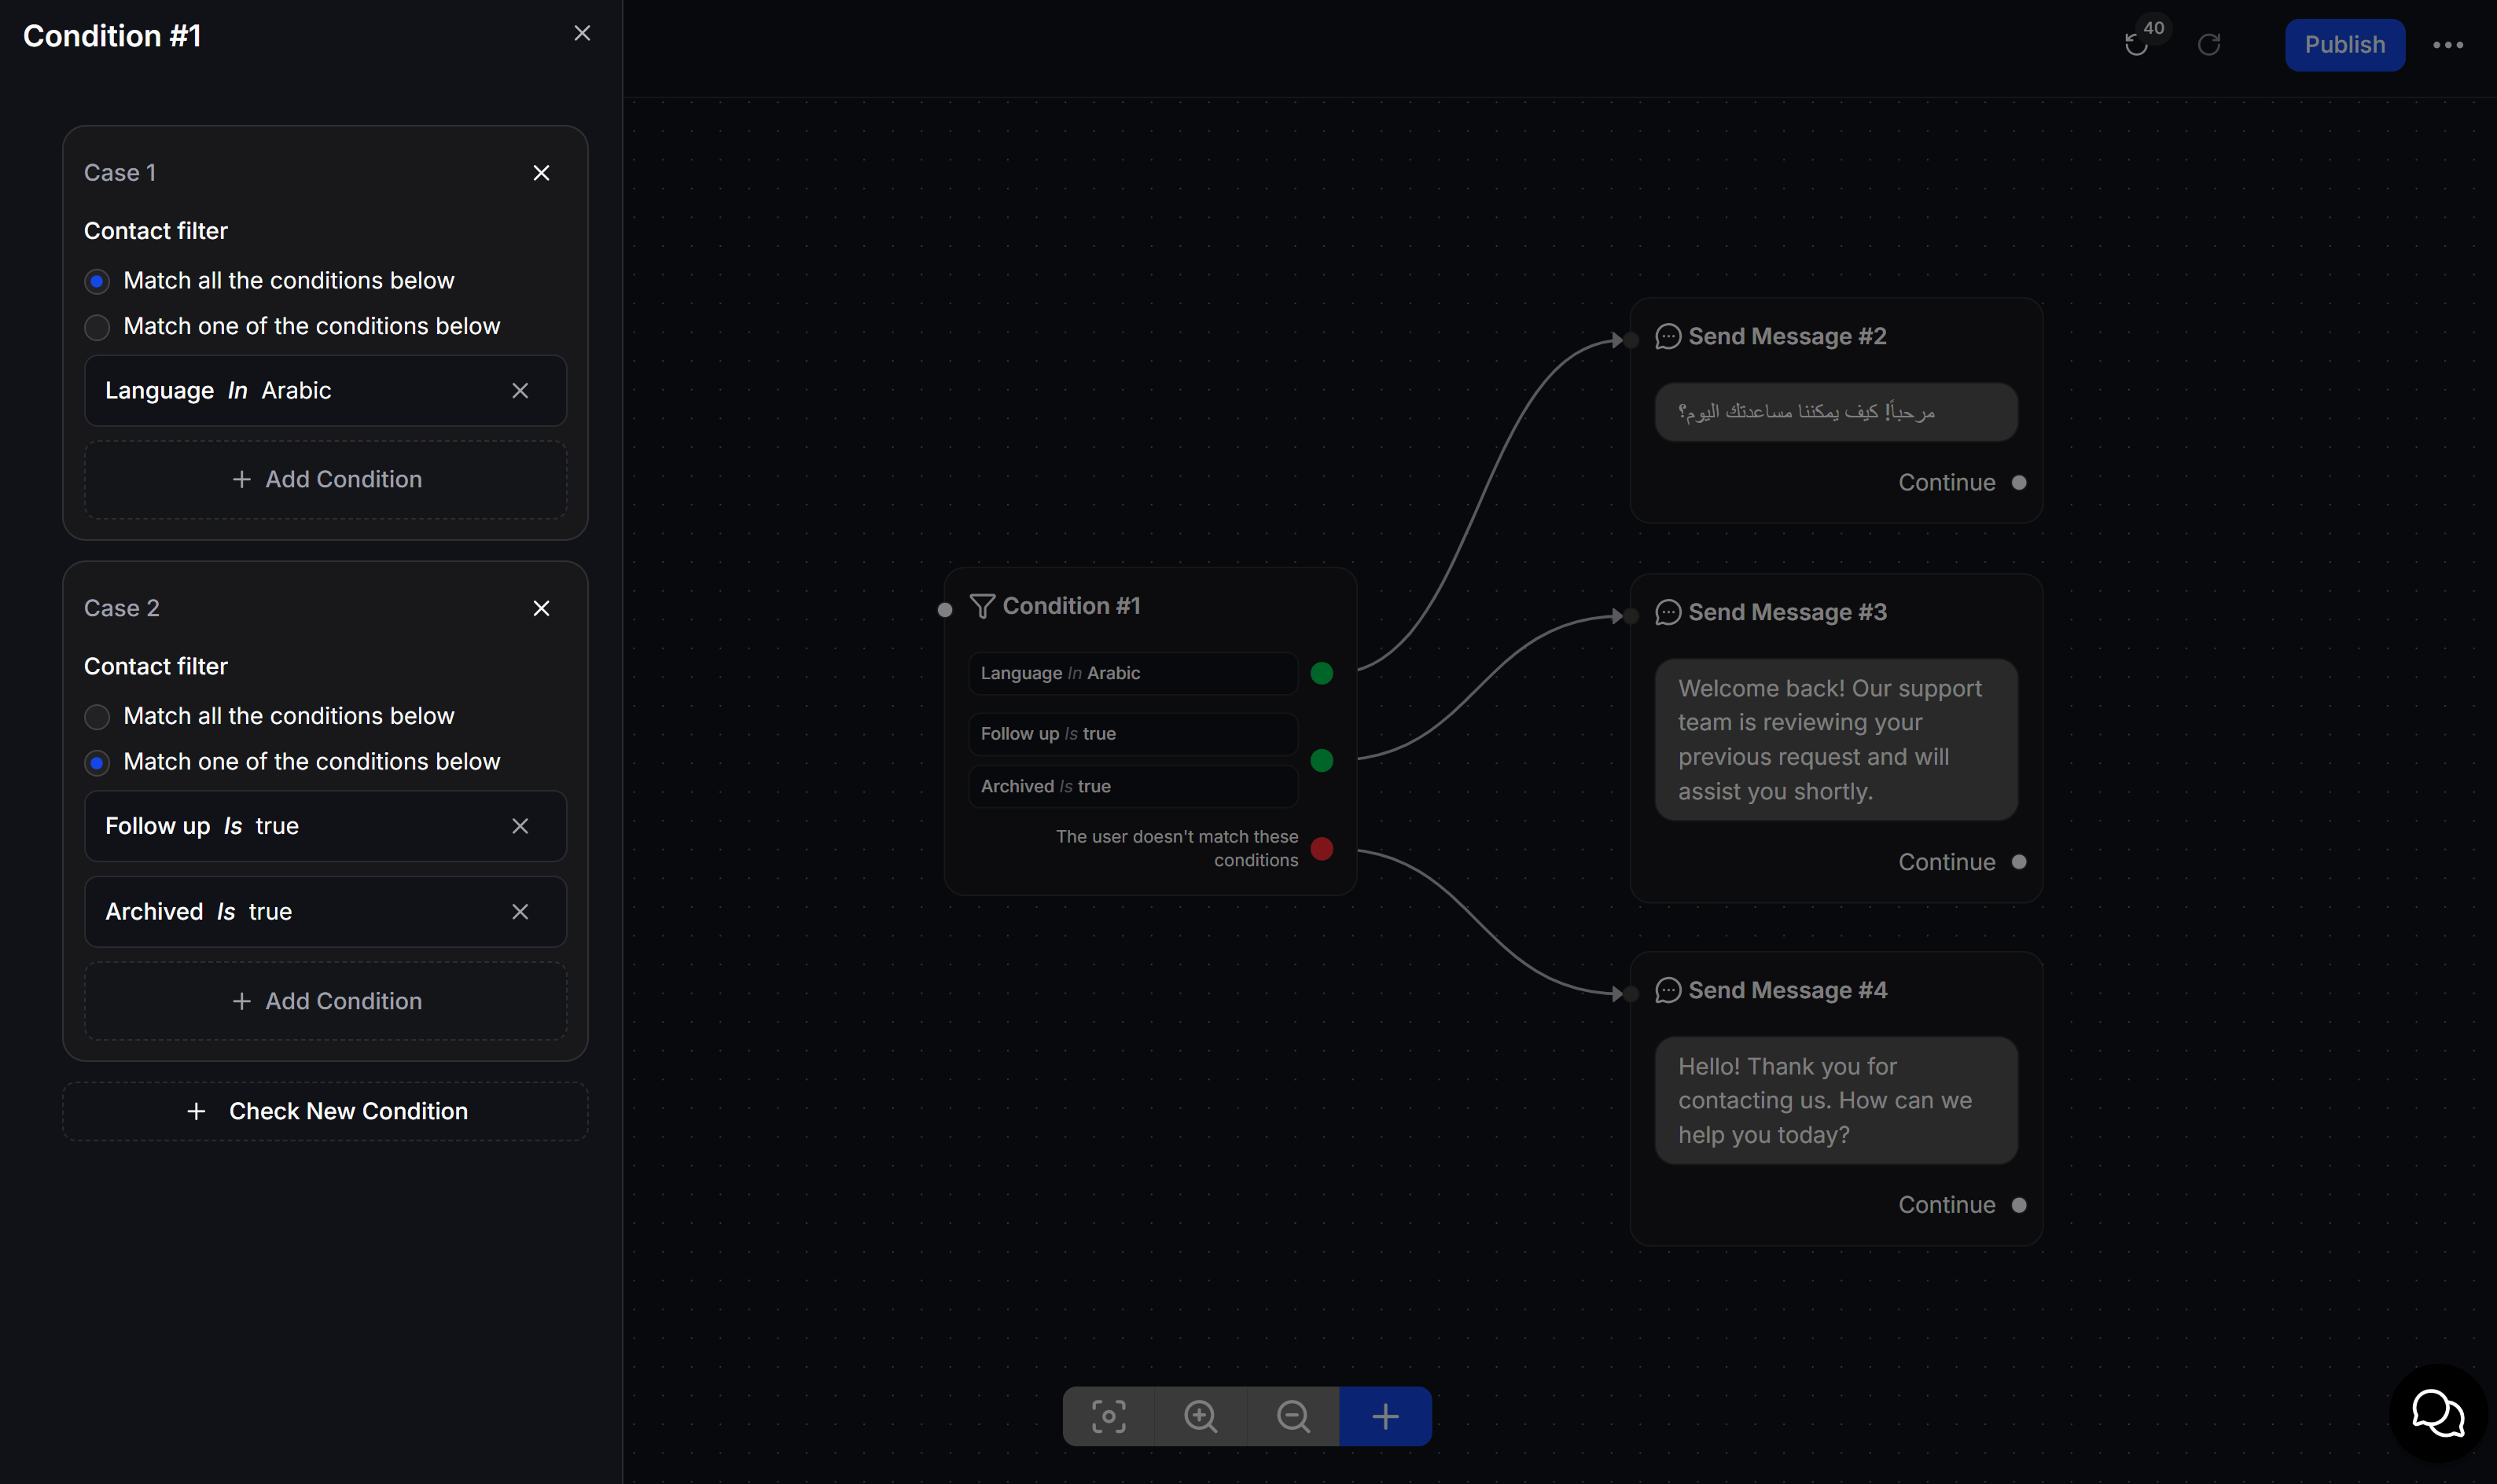Click the undo icon with 40 badge
The image size is (2497, 1484).
[2136, 45]
